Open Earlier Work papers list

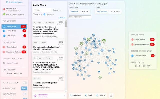tap(14, 31)
